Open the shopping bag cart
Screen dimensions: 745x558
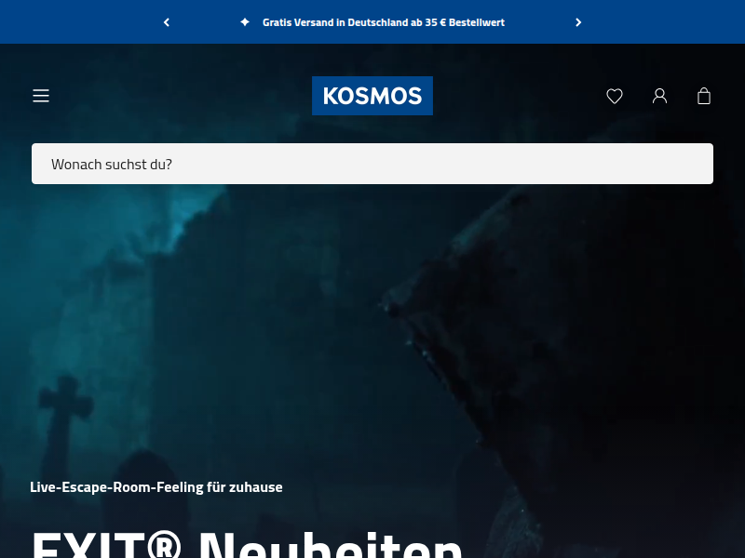(x=704, y=97)
